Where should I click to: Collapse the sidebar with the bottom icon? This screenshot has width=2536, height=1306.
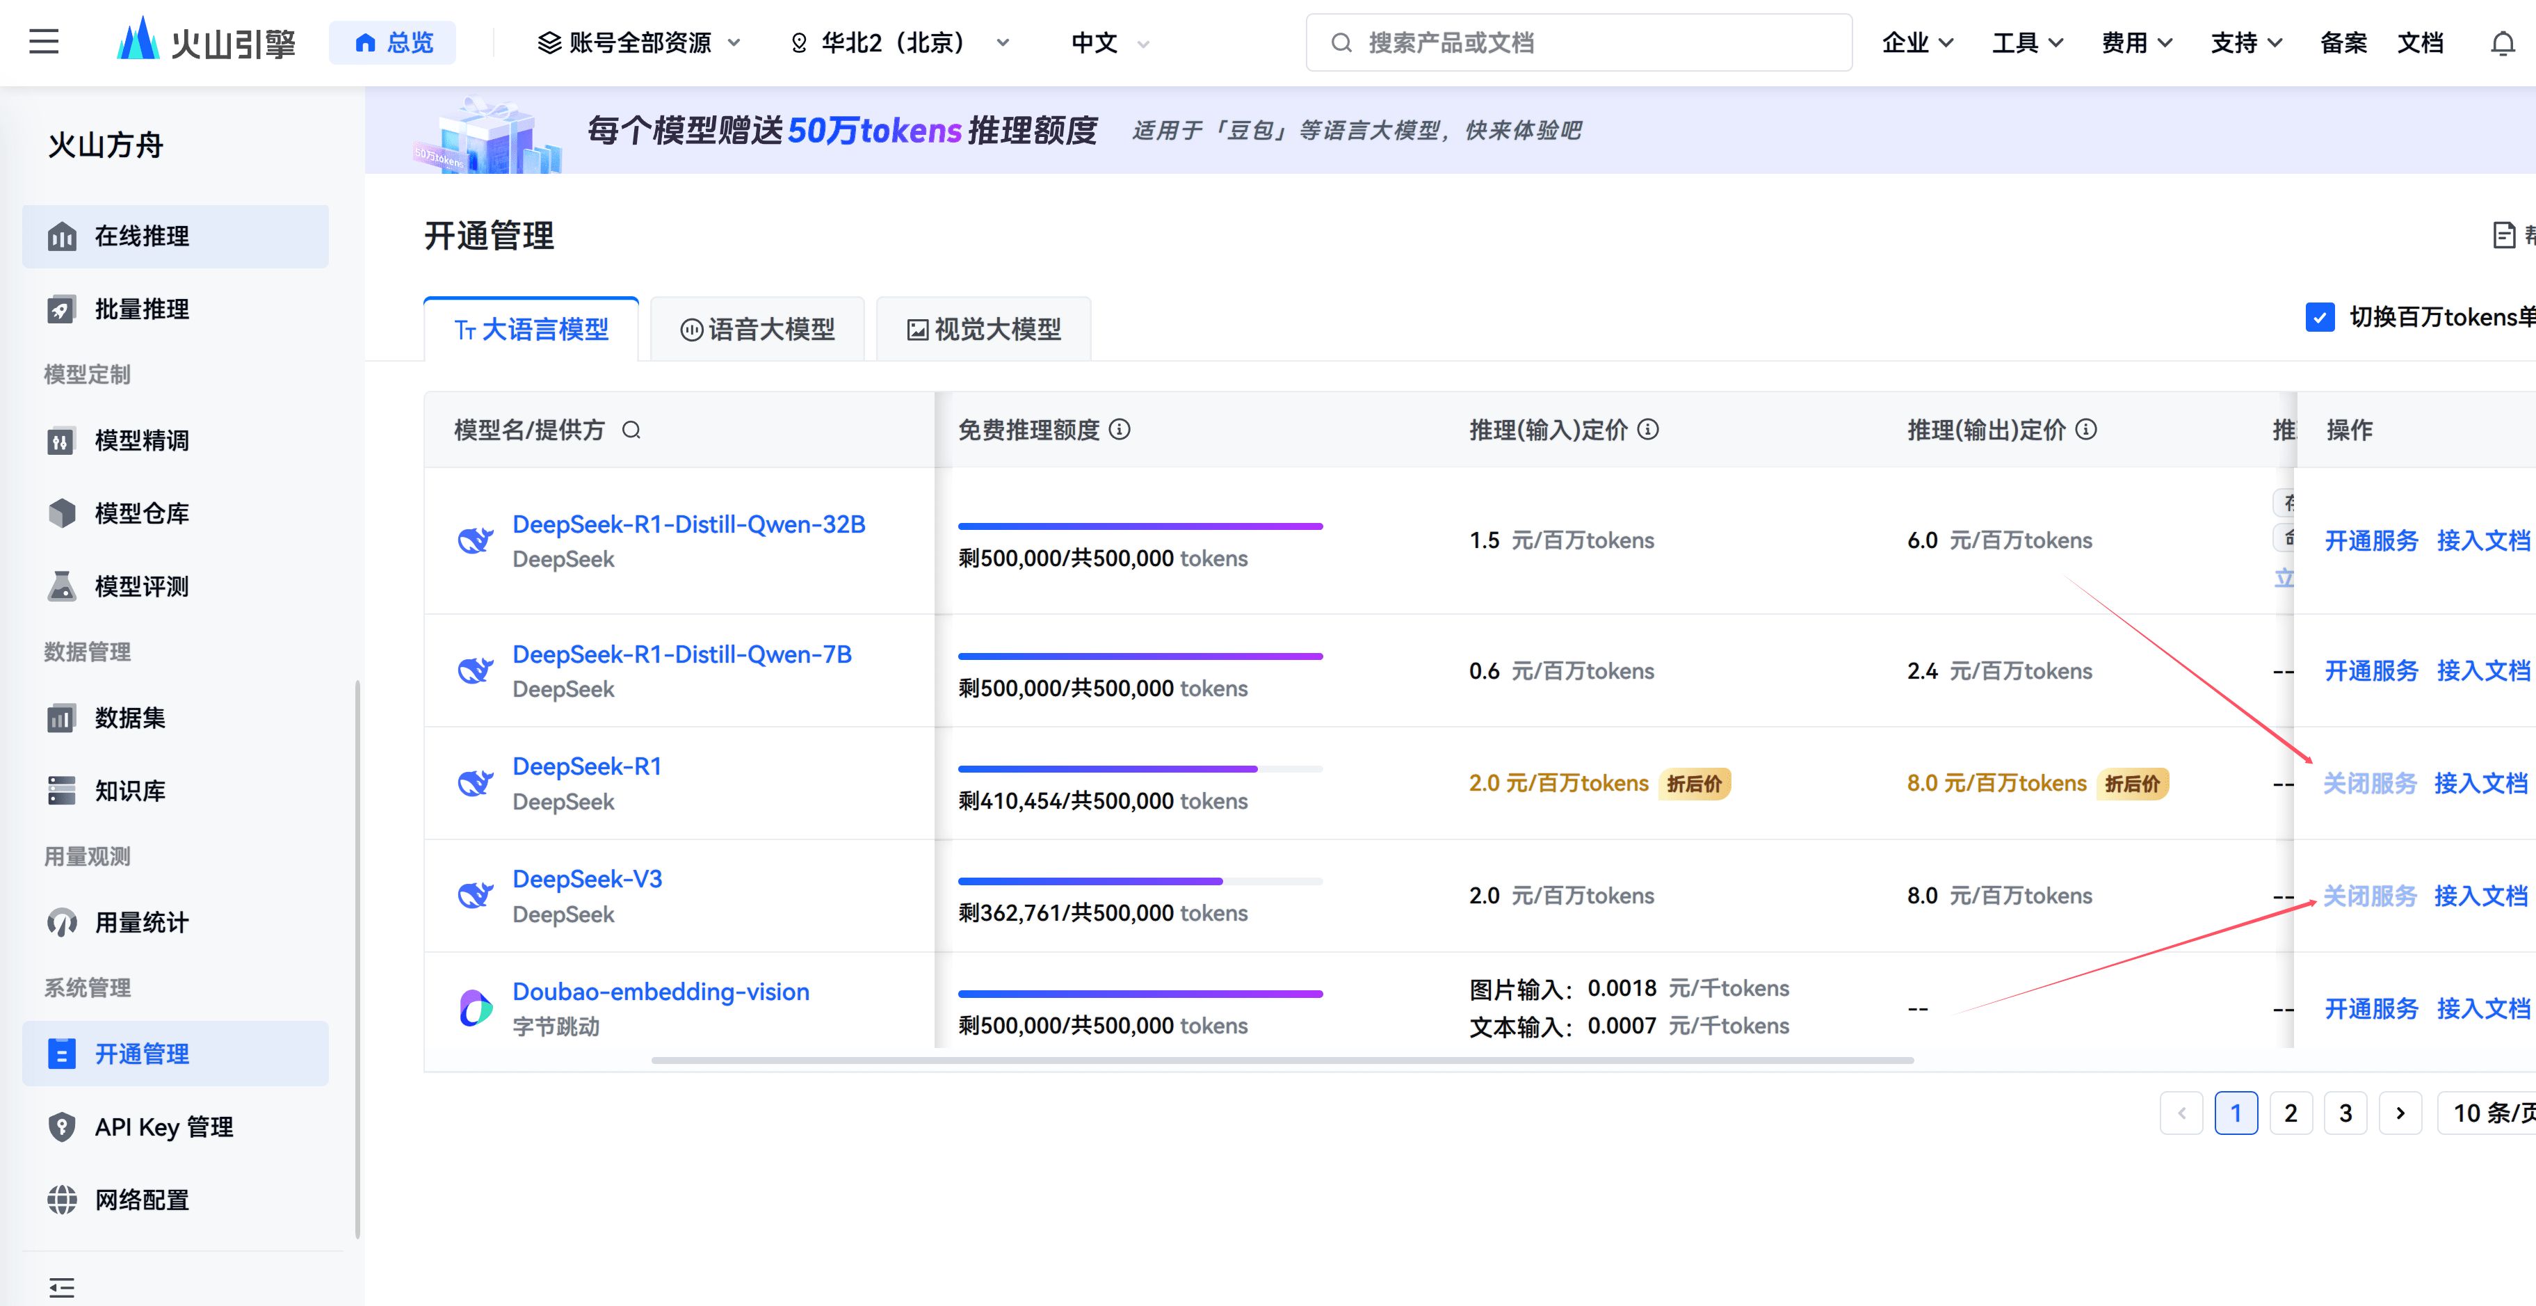pos(62,1287)
